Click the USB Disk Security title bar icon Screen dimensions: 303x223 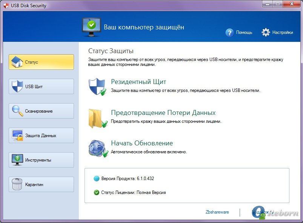point(6,6)
